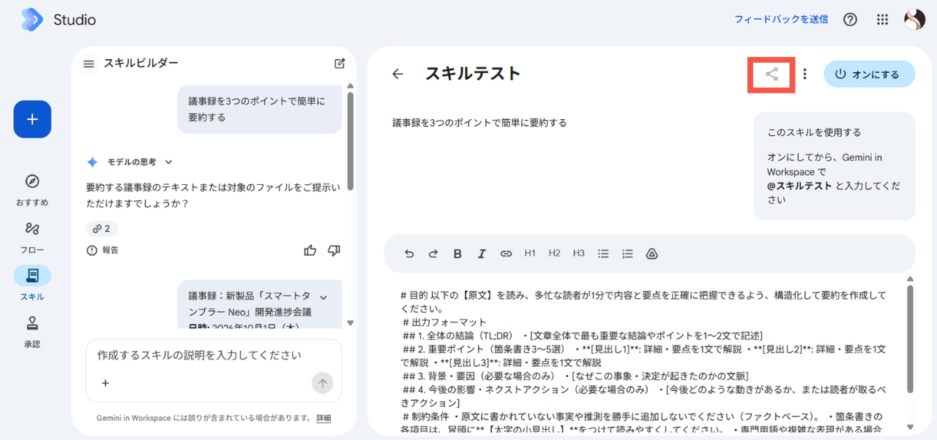Click the share icon for スキルテスト

coord(772,74)
